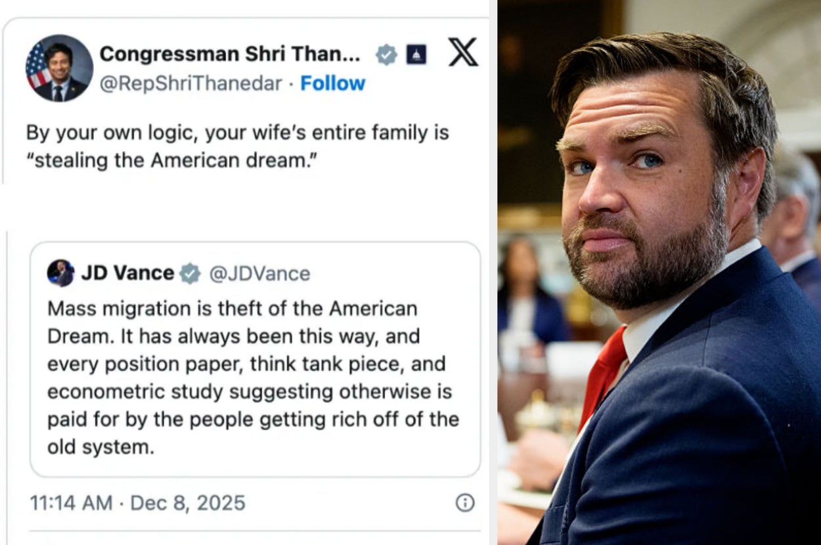The width and height of the screenshot is (821, 545).
Task: Click the 11:14 AM time text
Action: click(x=70, y=503)
